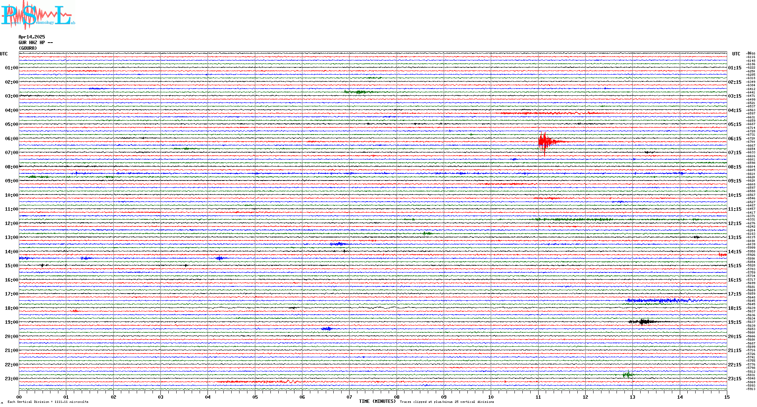Click the (GOURA) station name label
Image resolution: width=757 pixels, height=407 pixels.
coord(28,48)
